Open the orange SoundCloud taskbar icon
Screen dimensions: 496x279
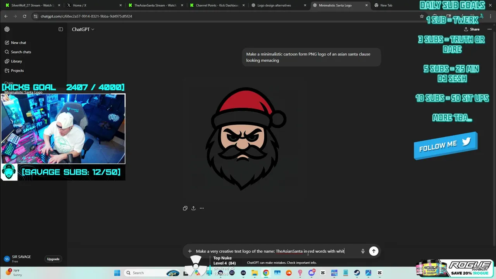pos(289,273)
